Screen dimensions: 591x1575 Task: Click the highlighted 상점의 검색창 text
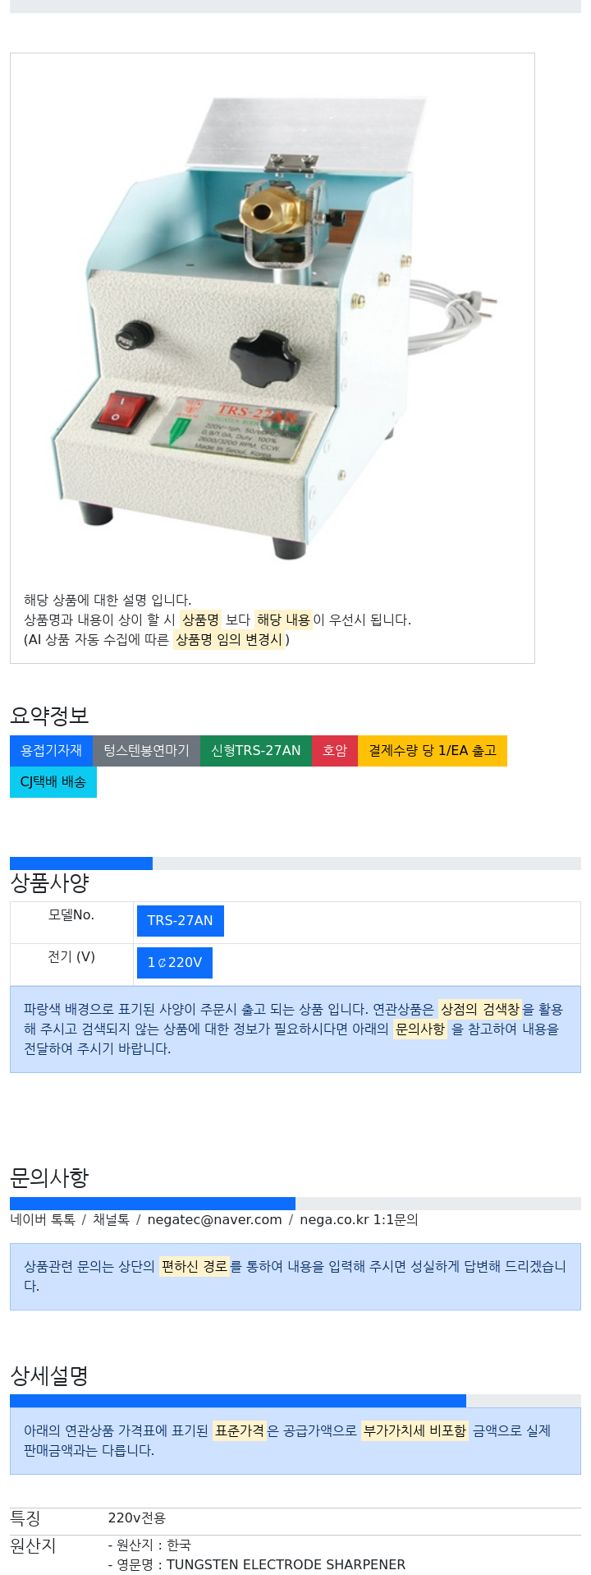tap(480, 1009)
